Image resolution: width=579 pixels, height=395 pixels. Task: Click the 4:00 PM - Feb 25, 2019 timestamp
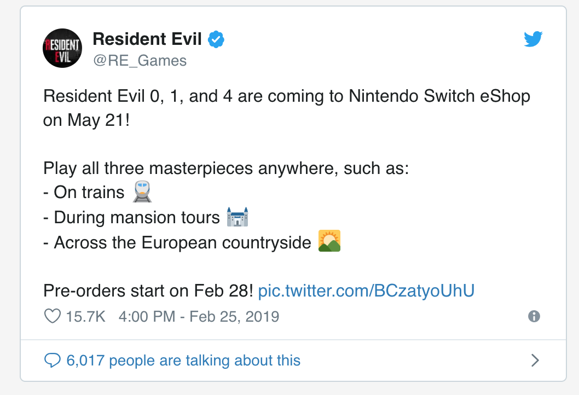pyautogui.click(x=199, y=316)
